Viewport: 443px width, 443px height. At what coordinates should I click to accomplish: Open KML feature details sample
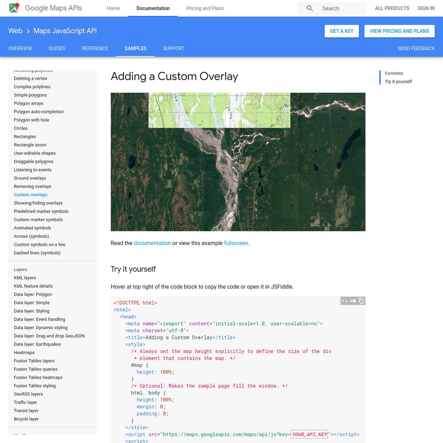[x=33, y=286]
